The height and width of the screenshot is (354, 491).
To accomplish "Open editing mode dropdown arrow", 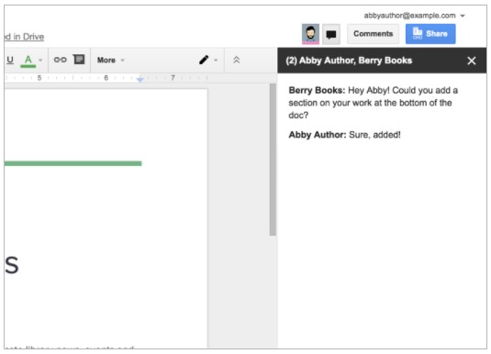I will tap(216, 61).
